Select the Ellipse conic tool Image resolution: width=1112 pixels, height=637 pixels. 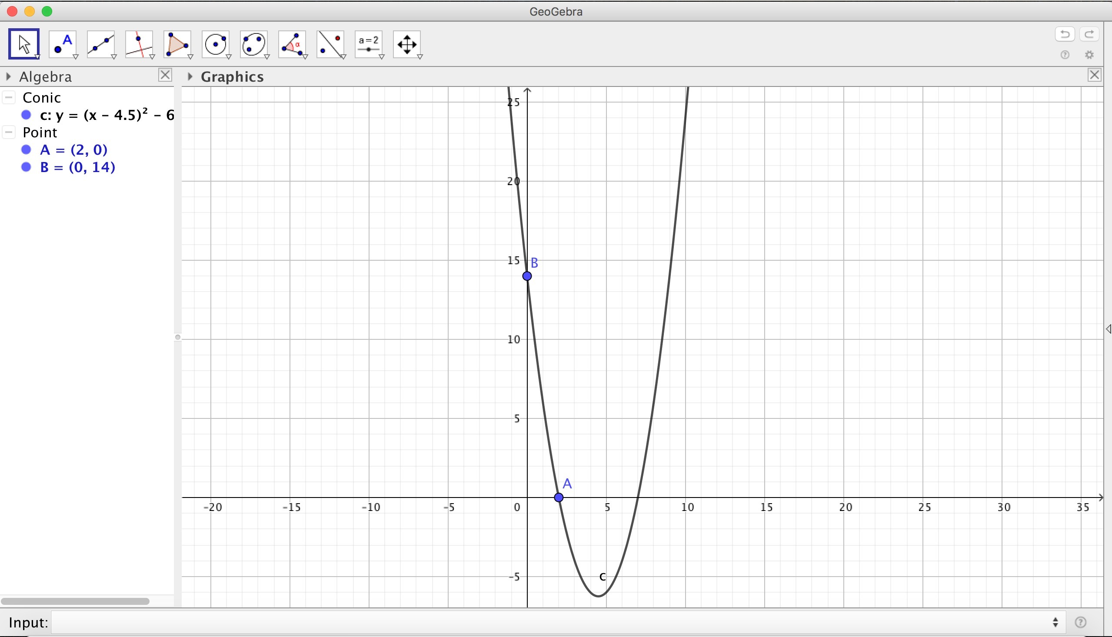(x=254, y=44)
